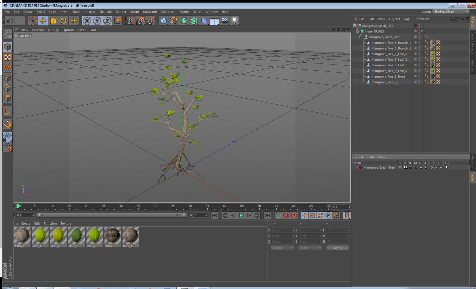Select the Bark_2 material swatch

[x=22, y=237]
